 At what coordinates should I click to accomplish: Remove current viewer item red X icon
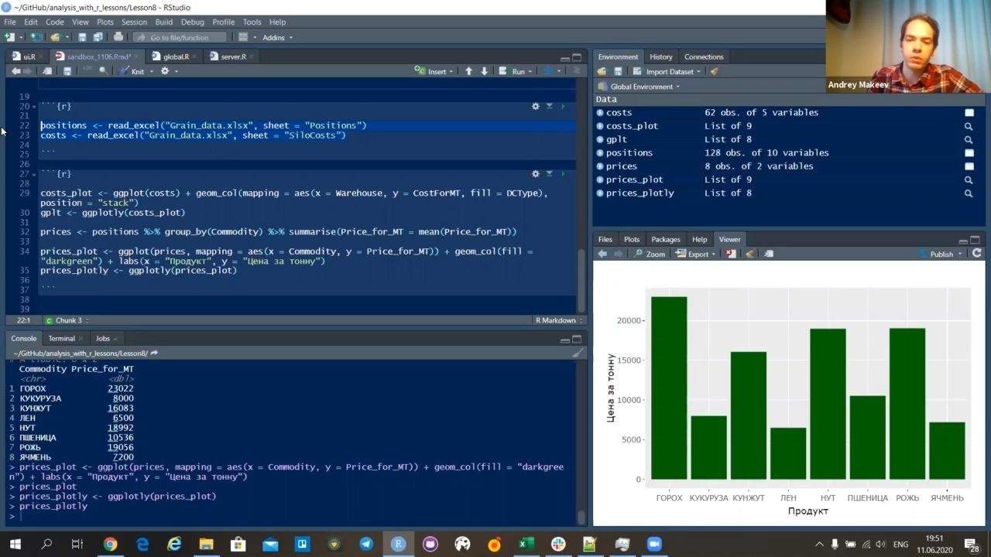(x=731, y=254)
